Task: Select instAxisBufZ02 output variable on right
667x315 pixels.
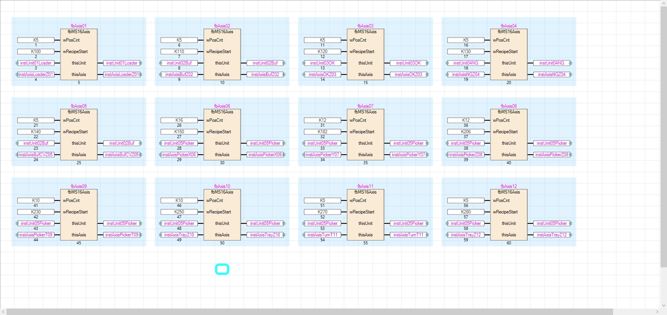Action: coord(265,74)
